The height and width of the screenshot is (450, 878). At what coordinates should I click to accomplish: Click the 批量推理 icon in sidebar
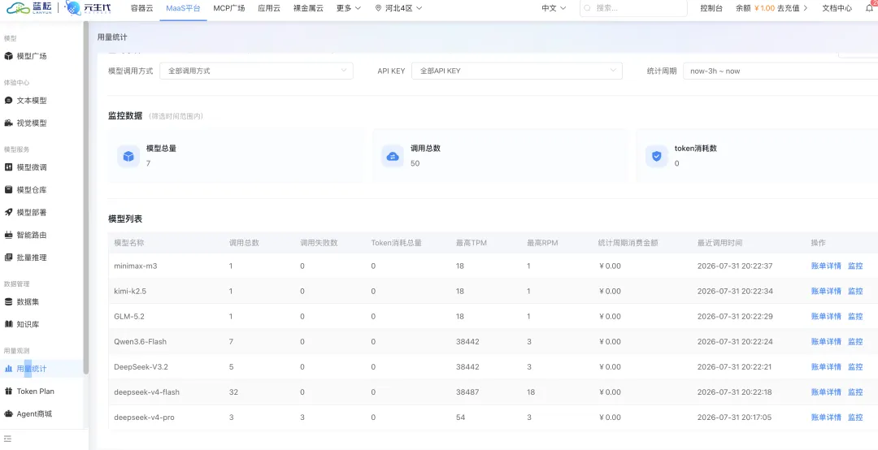(x=8, y=257)
